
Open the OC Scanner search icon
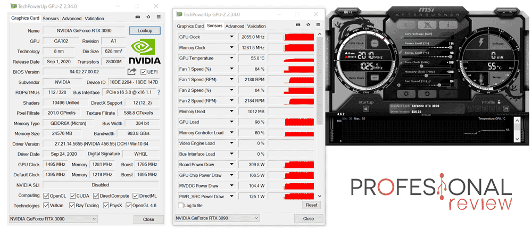[x=348, y=12]
